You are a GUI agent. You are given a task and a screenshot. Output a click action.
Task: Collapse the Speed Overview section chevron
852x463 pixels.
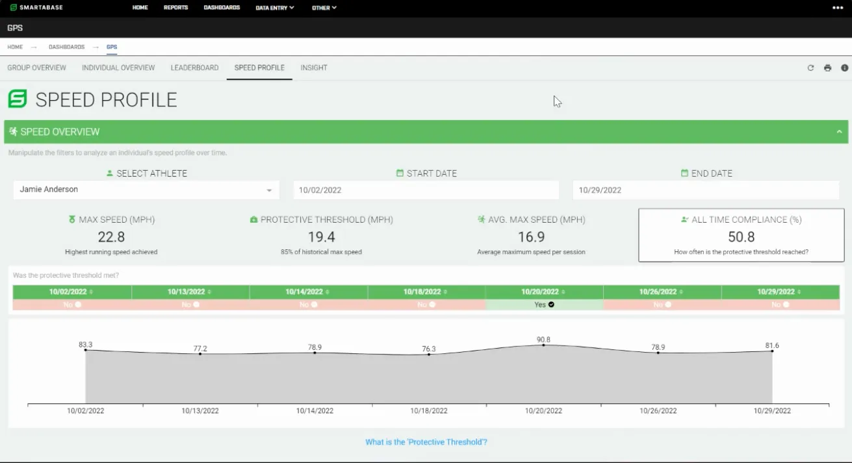point(839,132)
